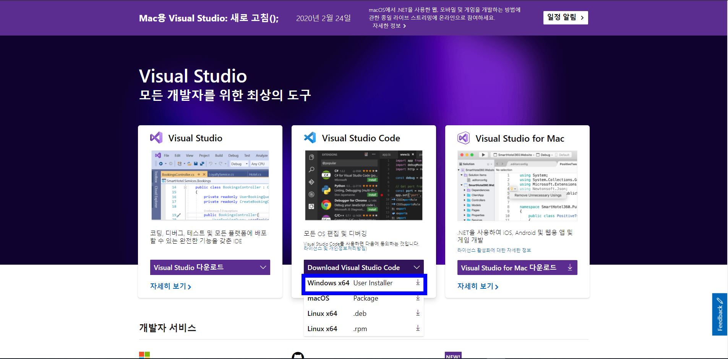Image resolution: width=728 pixels, height=359 pixels.
Task: Click Visual Studio for Mac 다운로드 button
Action: coord(517,267)
